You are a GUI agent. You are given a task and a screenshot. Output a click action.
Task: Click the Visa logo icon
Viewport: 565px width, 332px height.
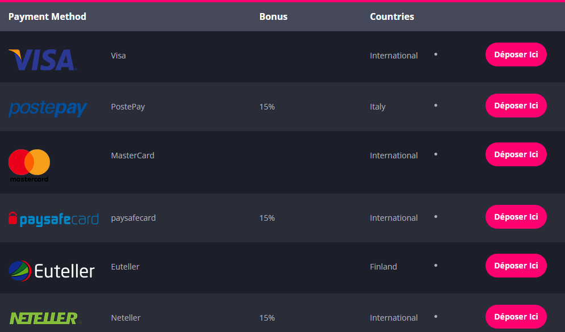[x=43, y=60]
